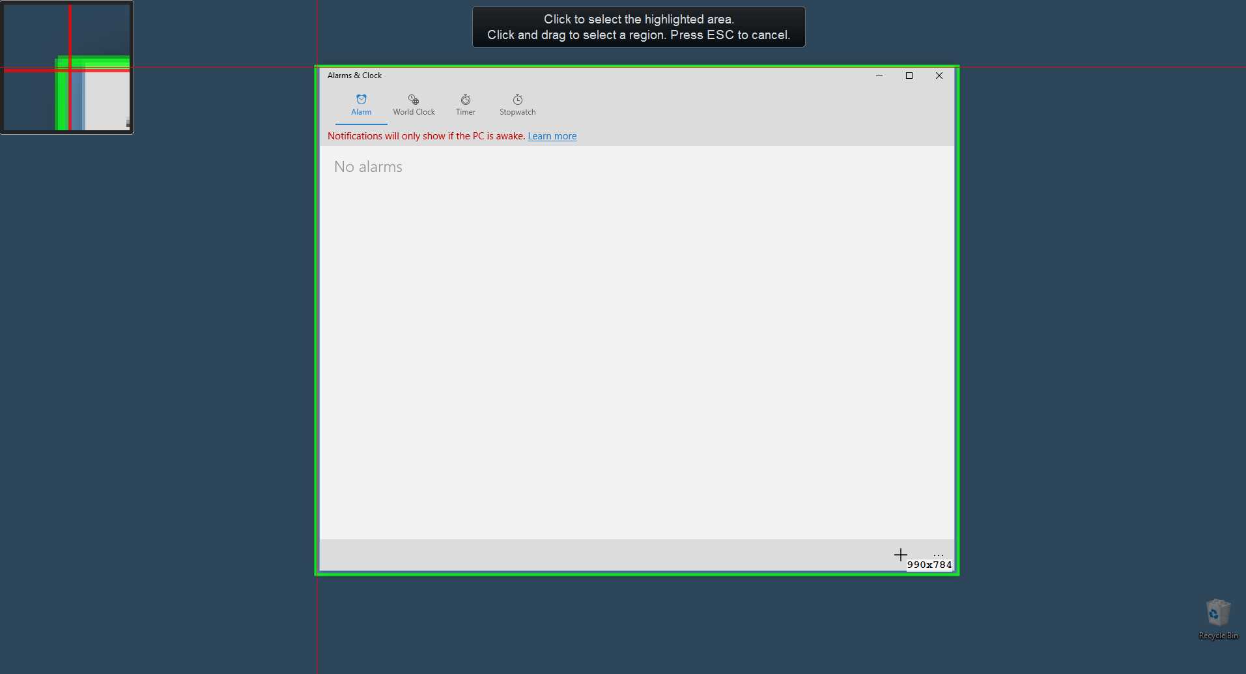Click the notification warning message text
The width and height of the screenshot is (1246, 674).
(x=426, y=135)
